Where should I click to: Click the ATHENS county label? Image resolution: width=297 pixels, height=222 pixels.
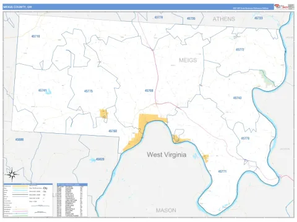point(224,19)
